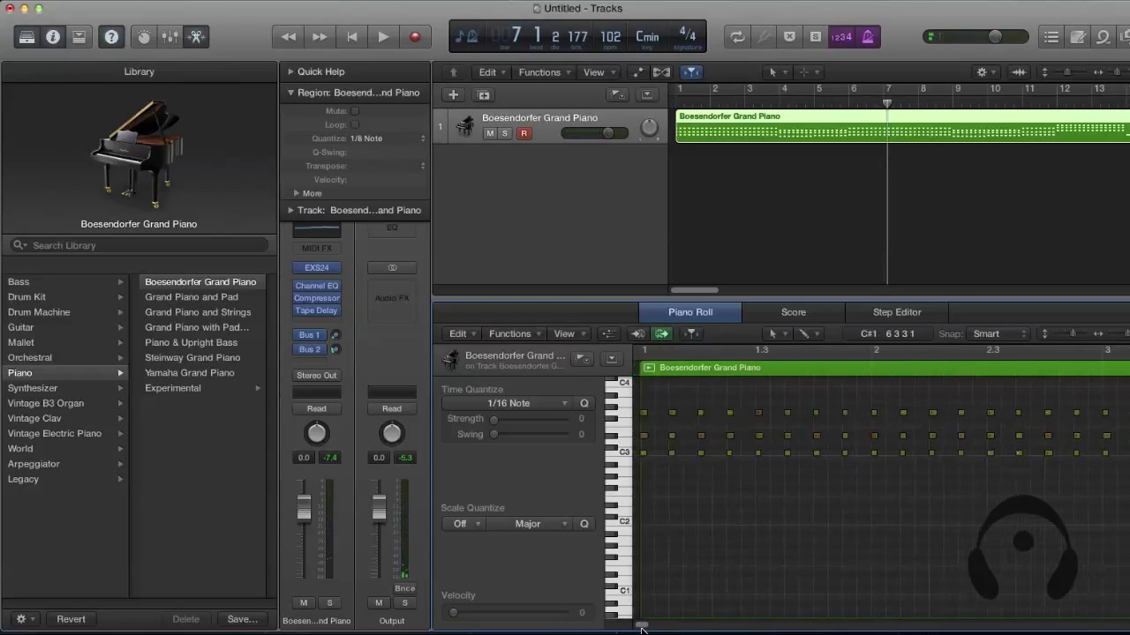Toggle the Catch Playhead button in Tracks area
Image resolution: width=1130 pixels, height=635 pixels.
[691, 72]
